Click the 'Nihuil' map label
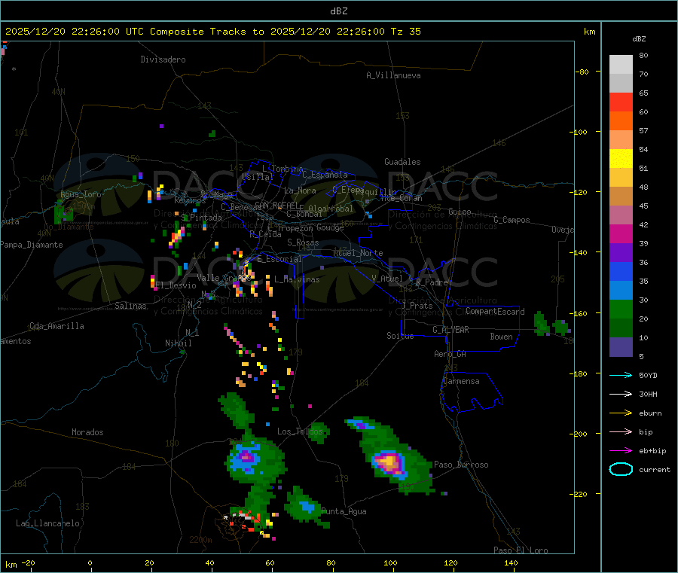678x573 pixels. (x=178, y=343)
